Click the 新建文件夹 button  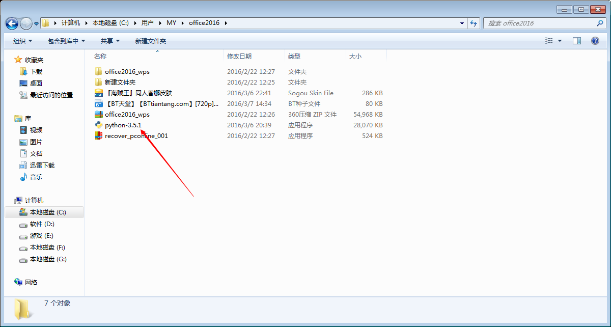click(150, 41)
